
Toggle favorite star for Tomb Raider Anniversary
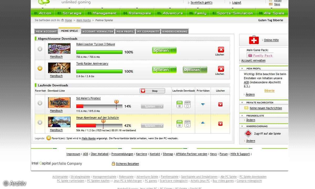click(40, 68)
